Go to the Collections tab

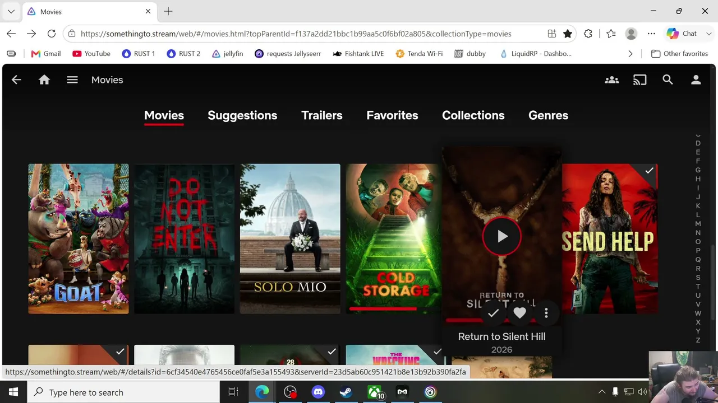click(x=473, y=115)
